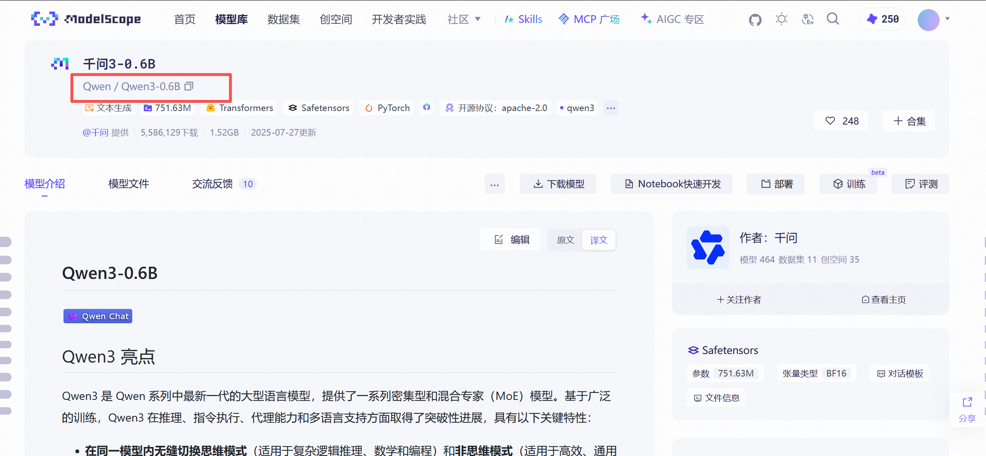Click the 部署 deploy button
Screen dimensions: 986x456
click(x=776, y=184)
